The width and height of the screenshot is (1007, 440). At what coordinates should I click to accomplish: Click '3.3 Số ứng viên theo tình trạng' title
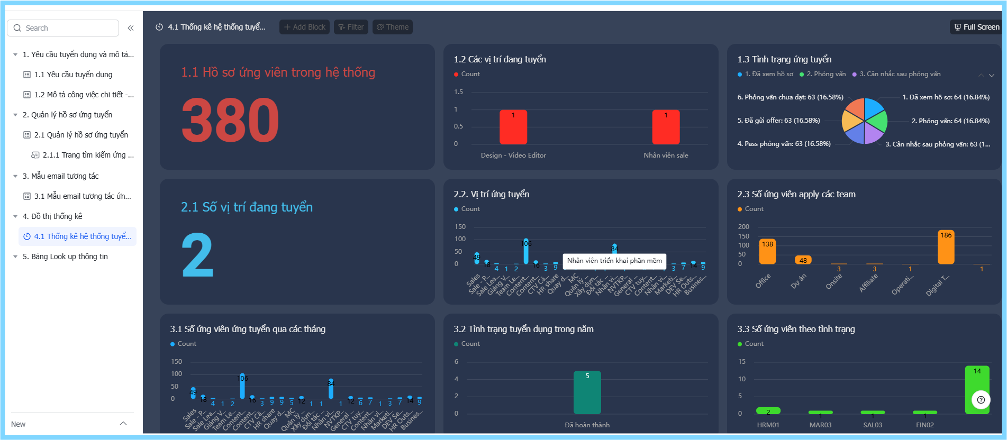pyautogui.click(x=796, y=329)
